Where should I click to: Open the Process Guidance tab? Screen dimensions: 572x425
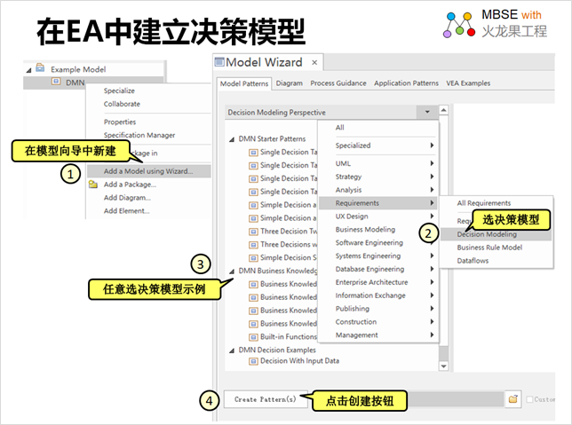(338, 83)
